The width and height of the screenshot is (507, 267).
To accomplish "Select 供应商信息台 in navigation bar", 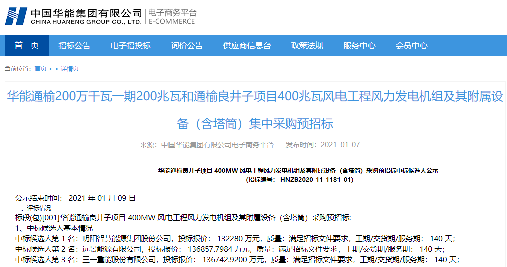I will (247, 45).
